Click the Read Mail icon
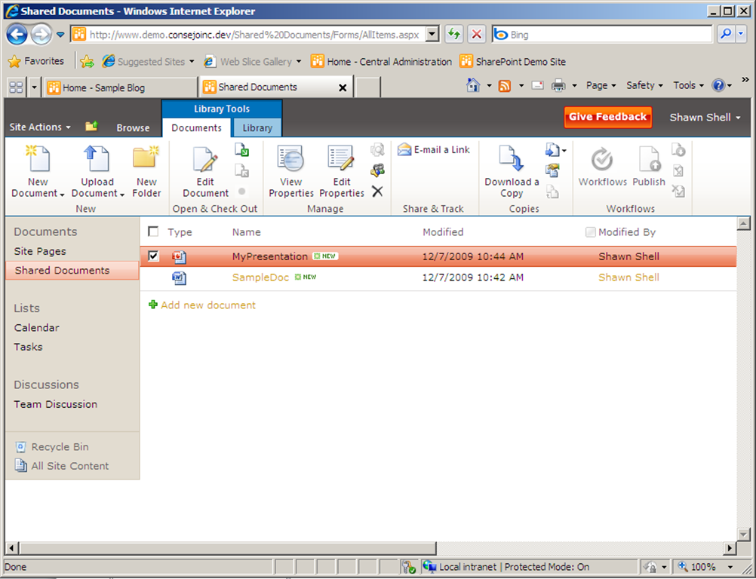756x579 pixels. click(538, 86)
